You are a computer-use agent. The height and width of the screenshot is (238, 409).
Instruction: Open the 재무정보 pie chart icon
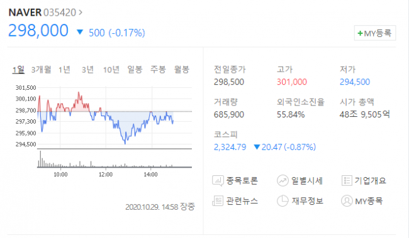click(x=283, y=201)
